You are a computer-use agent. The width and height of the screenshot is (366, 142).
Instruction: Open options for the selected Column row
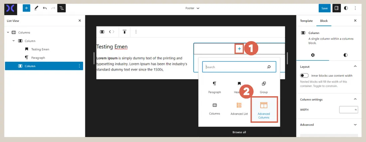coord(79,66)
